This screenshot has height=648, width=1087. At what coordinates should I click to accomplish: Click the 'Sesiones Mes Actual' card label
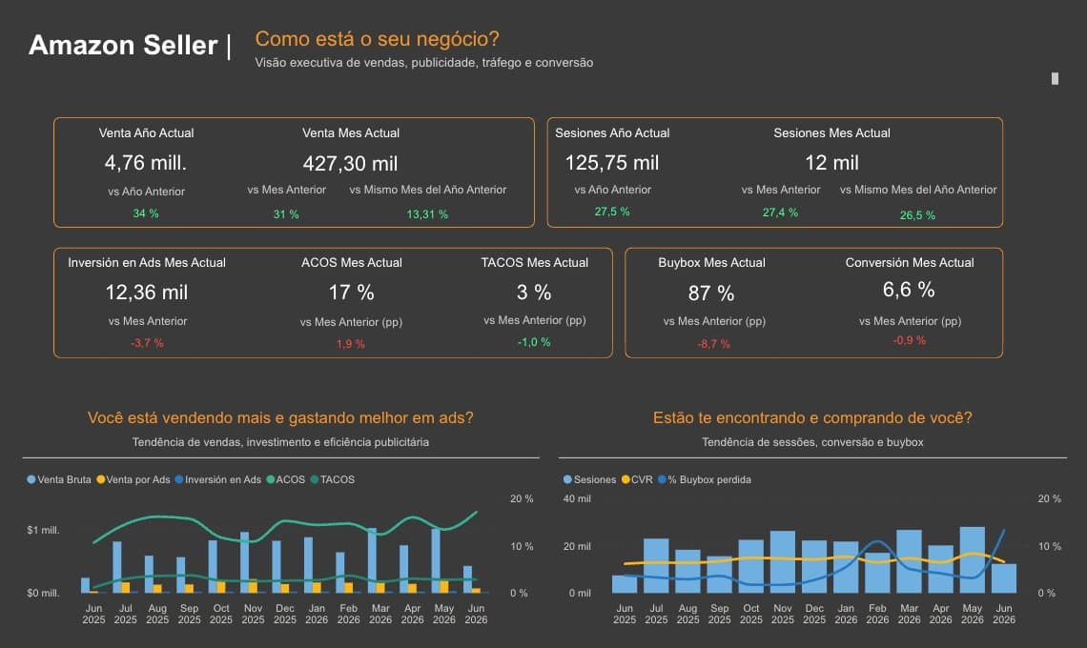831,133
